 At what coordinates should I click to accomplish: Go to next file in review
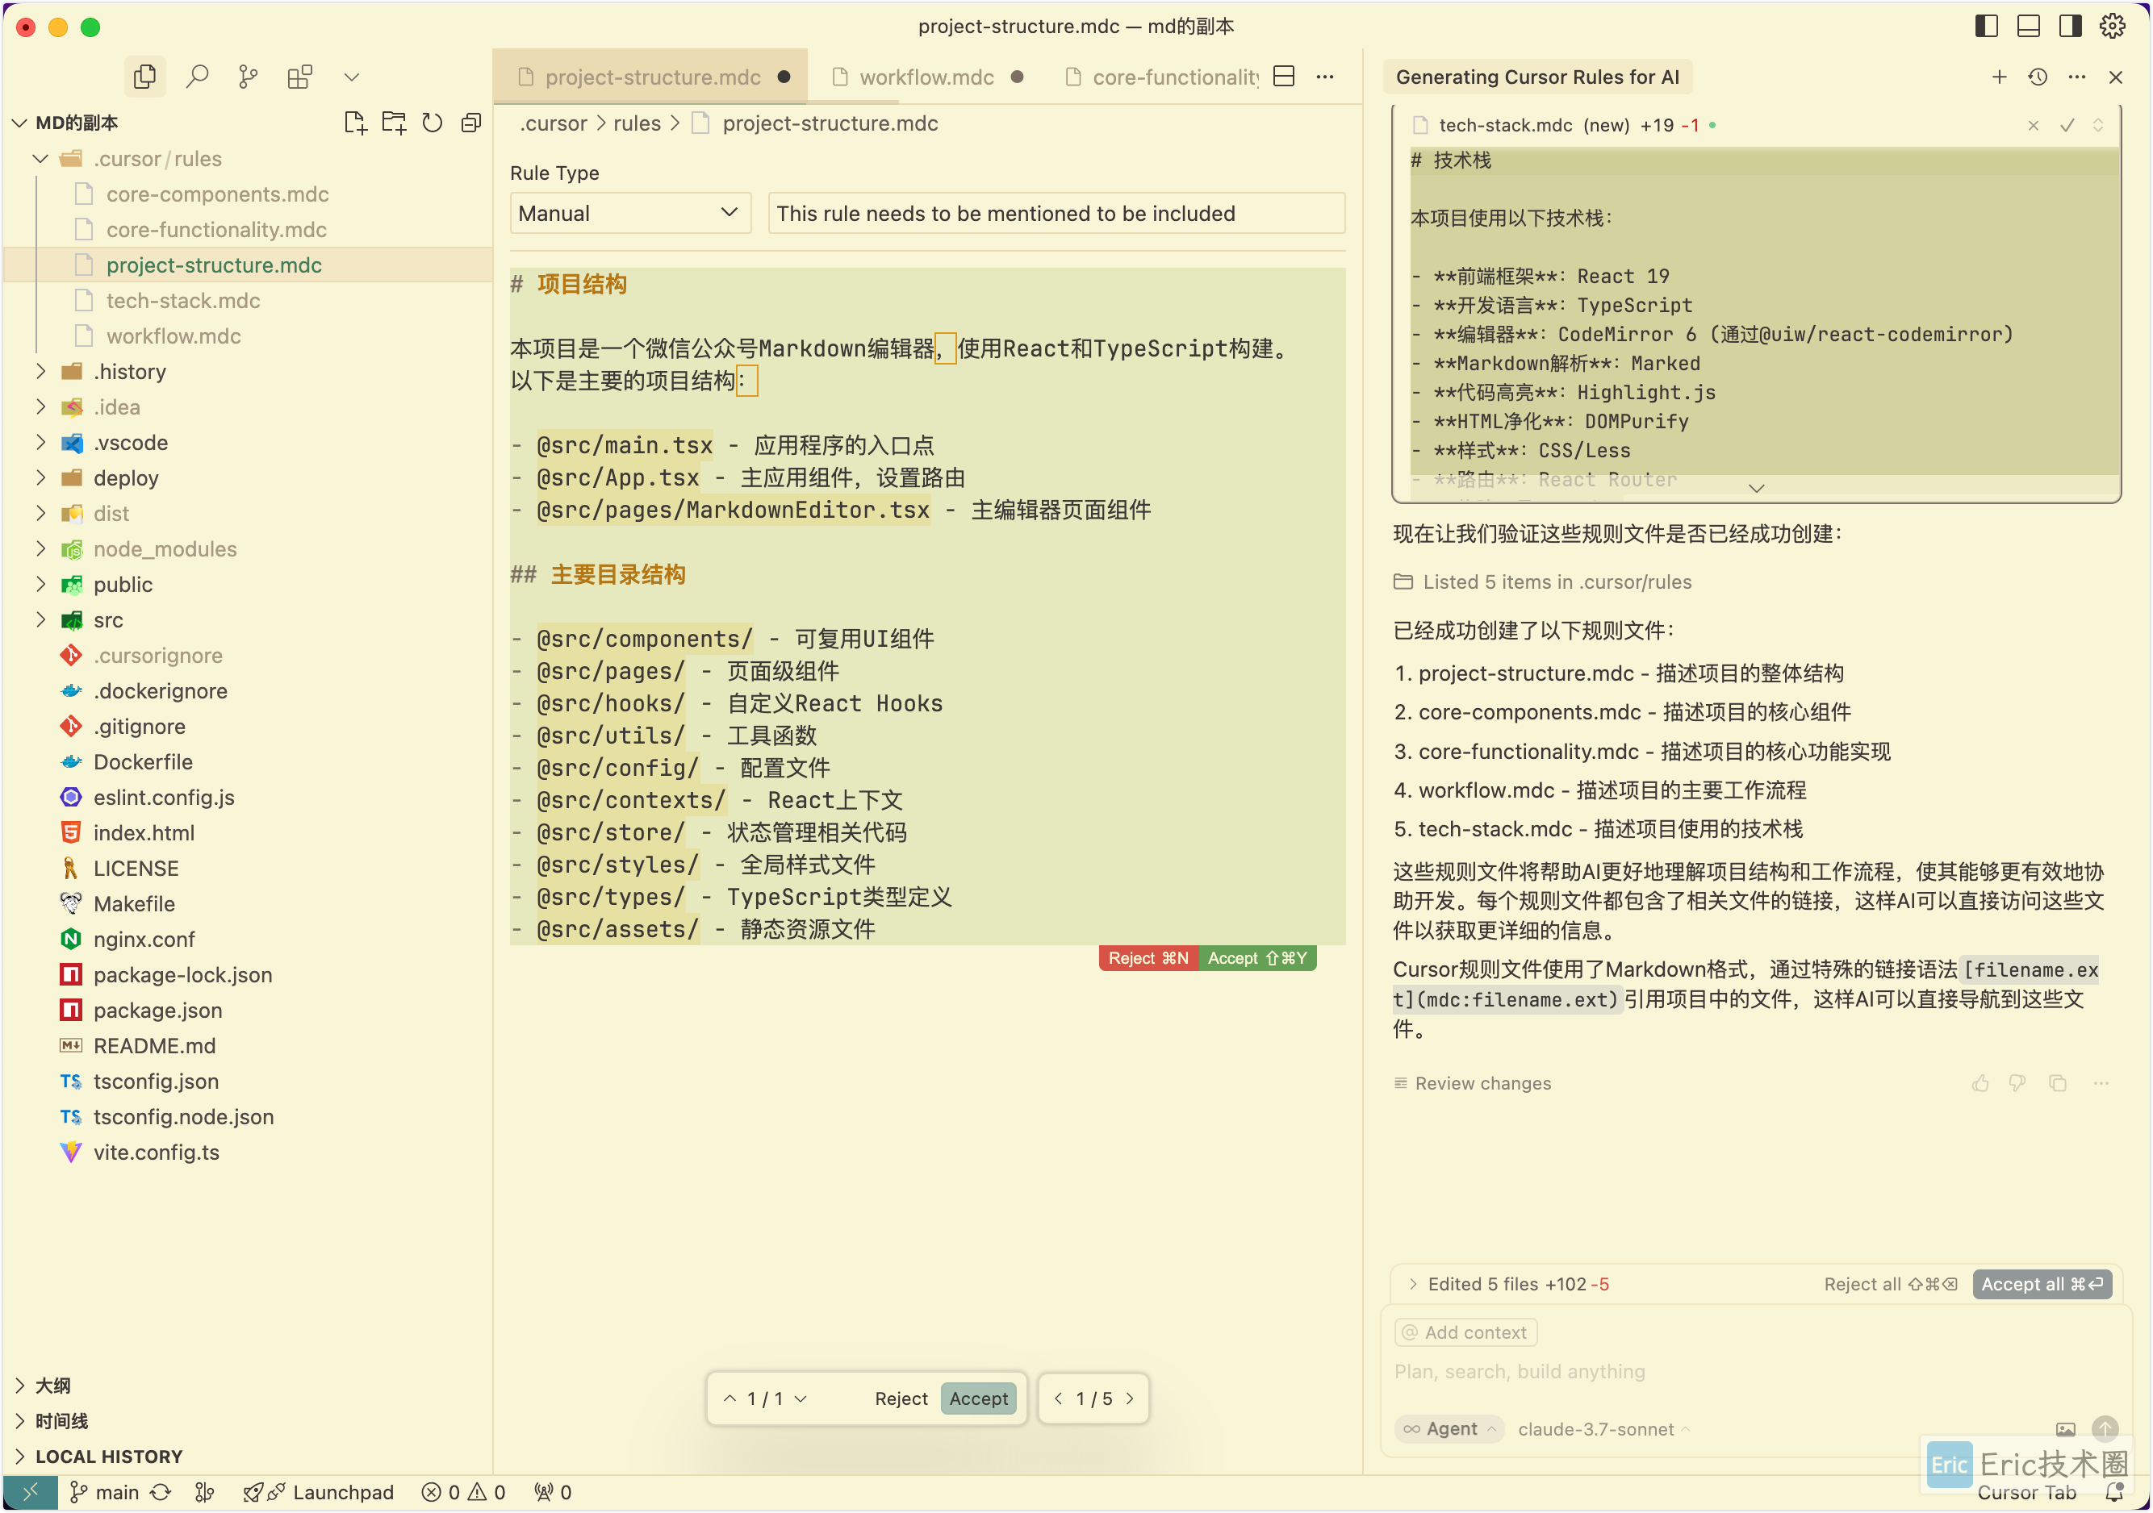(1130, 1398)
